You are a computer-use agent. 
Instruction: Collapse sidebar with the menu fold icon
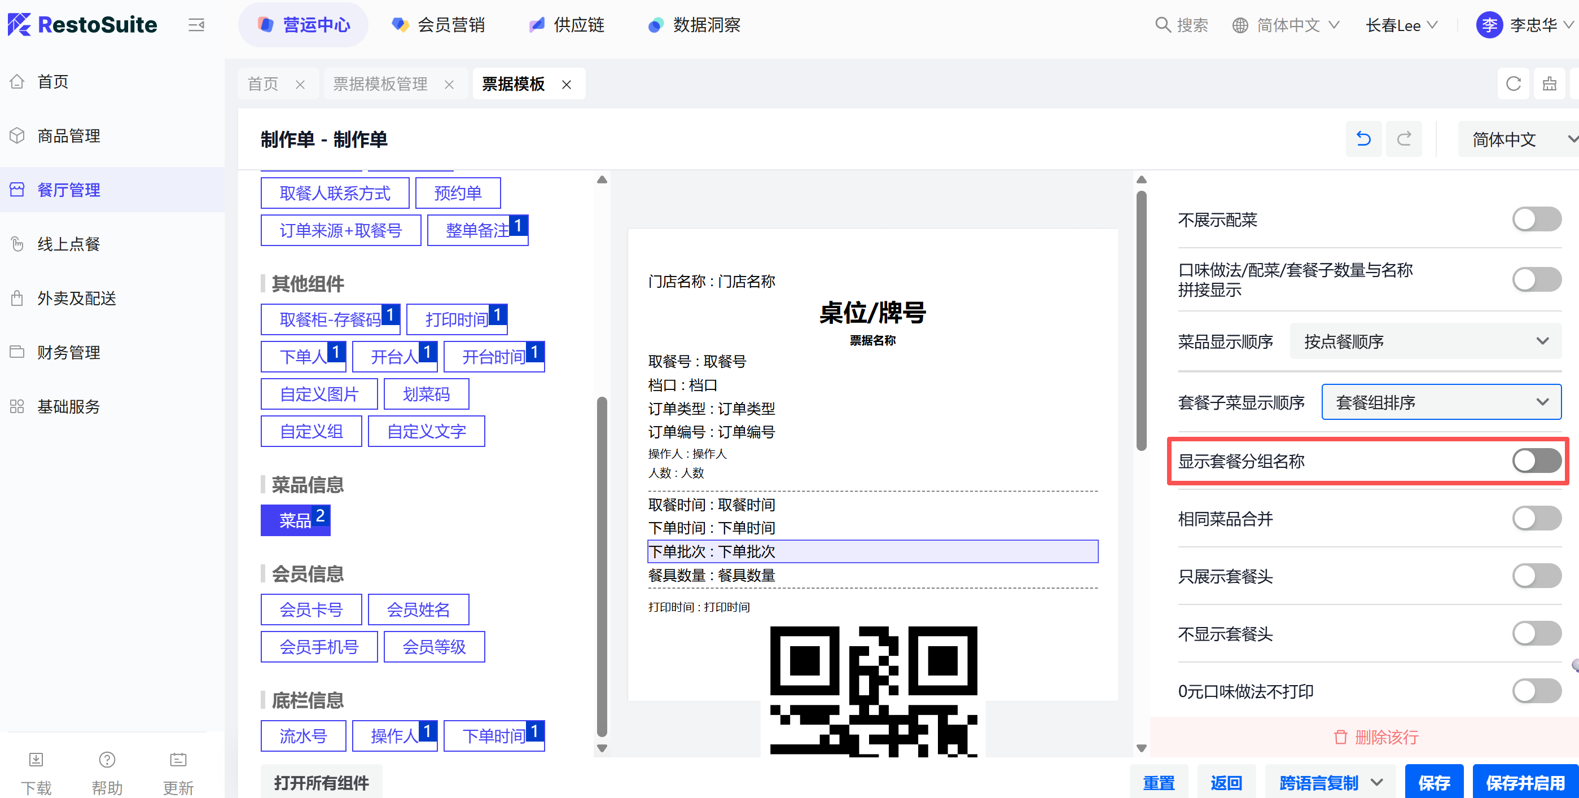click(196, 25)
